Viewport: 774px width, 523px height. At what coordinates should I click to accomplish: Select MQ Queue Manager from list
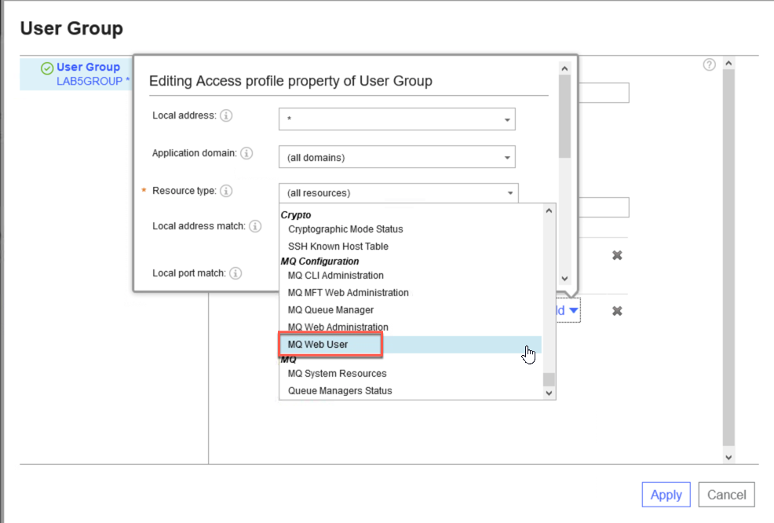point(330,310)
